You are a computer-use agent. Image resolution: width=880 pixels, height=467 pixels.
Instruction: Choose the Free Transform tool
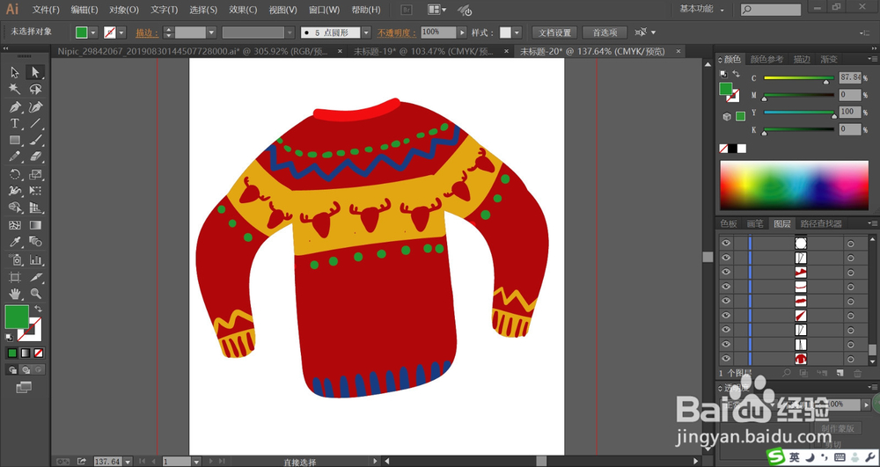pyautogui.click(x=35, y=191)
